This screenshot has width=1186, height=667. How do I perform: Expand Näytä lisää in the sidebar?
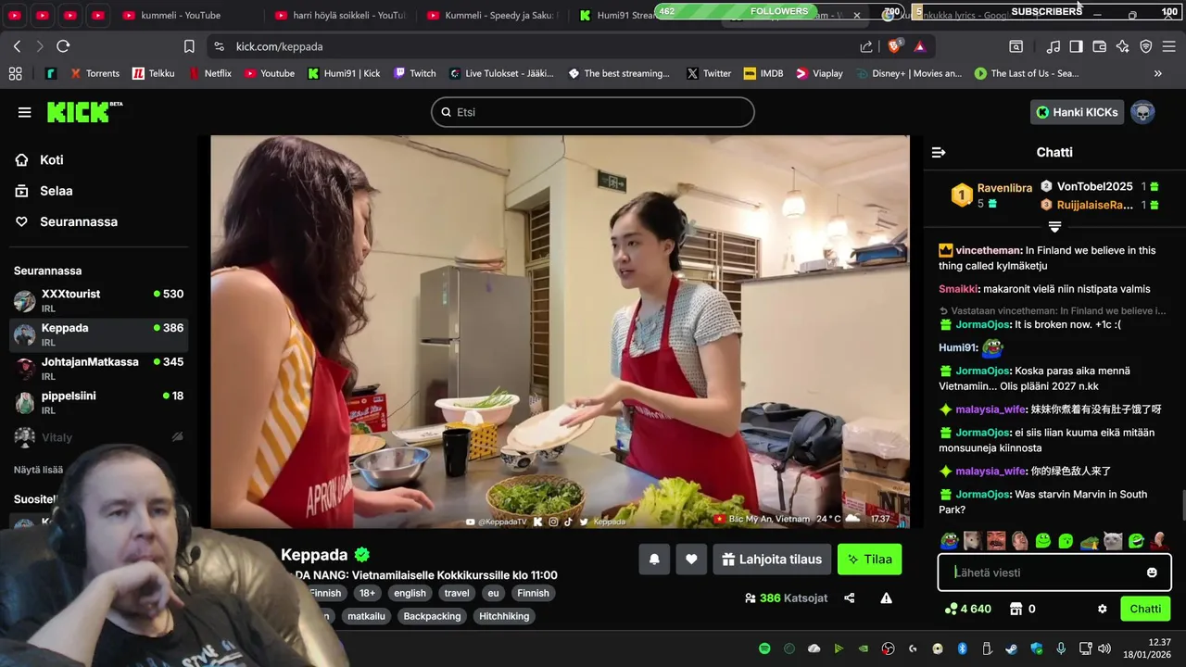pos(38,470)
